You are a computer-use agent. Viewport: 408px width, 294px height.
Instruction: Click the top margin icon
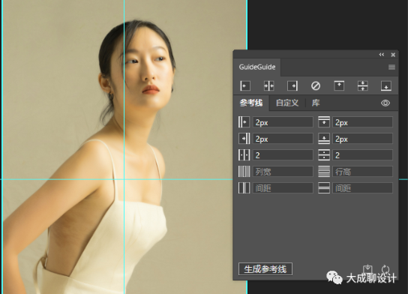[324, 122]
